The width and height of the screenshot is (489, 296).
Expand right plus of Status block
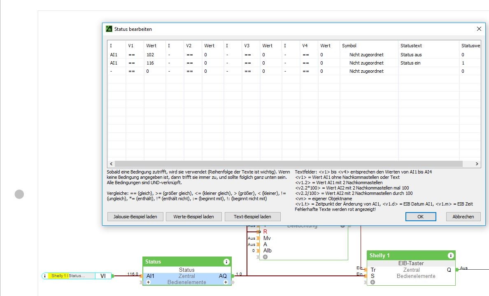pos(226,282)
